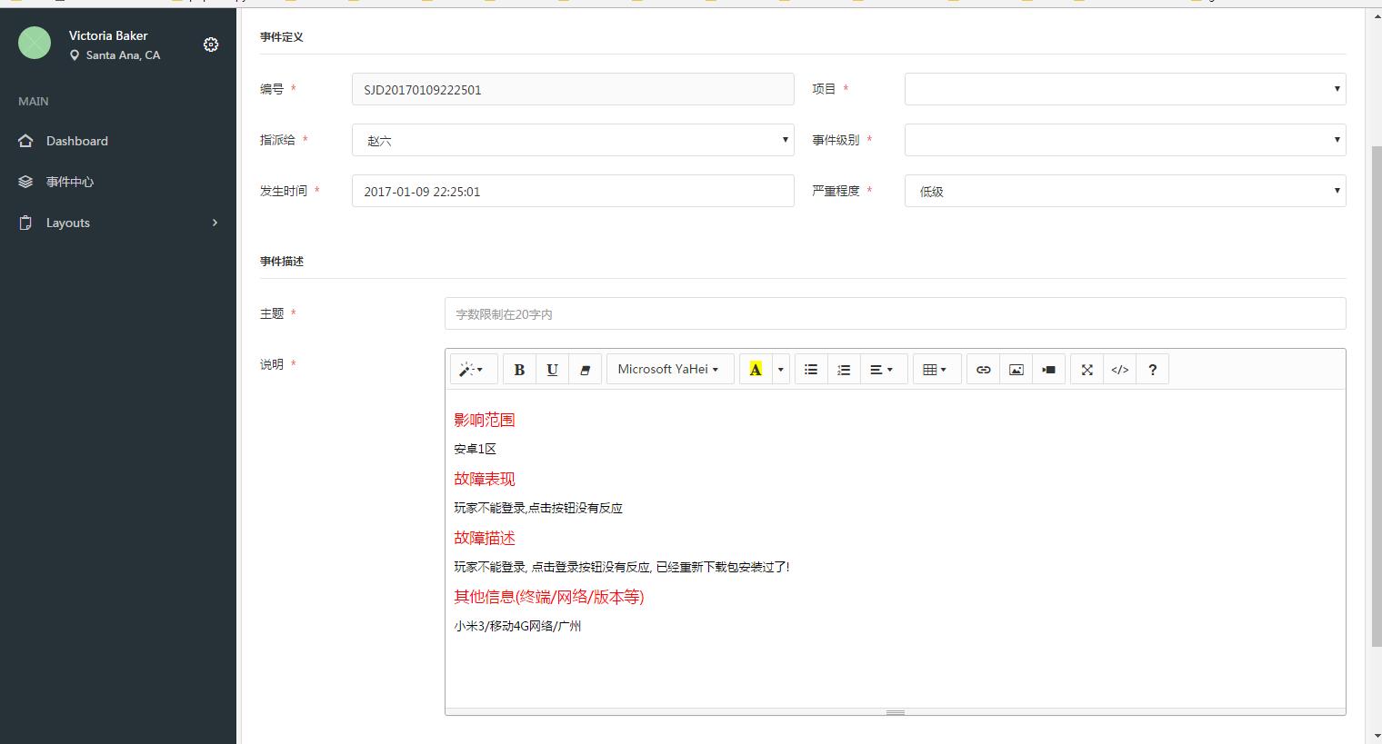This screenshot has width=1382, height=744.
Task: Open the magic wand style menu
Action: (x=473, y=369)
